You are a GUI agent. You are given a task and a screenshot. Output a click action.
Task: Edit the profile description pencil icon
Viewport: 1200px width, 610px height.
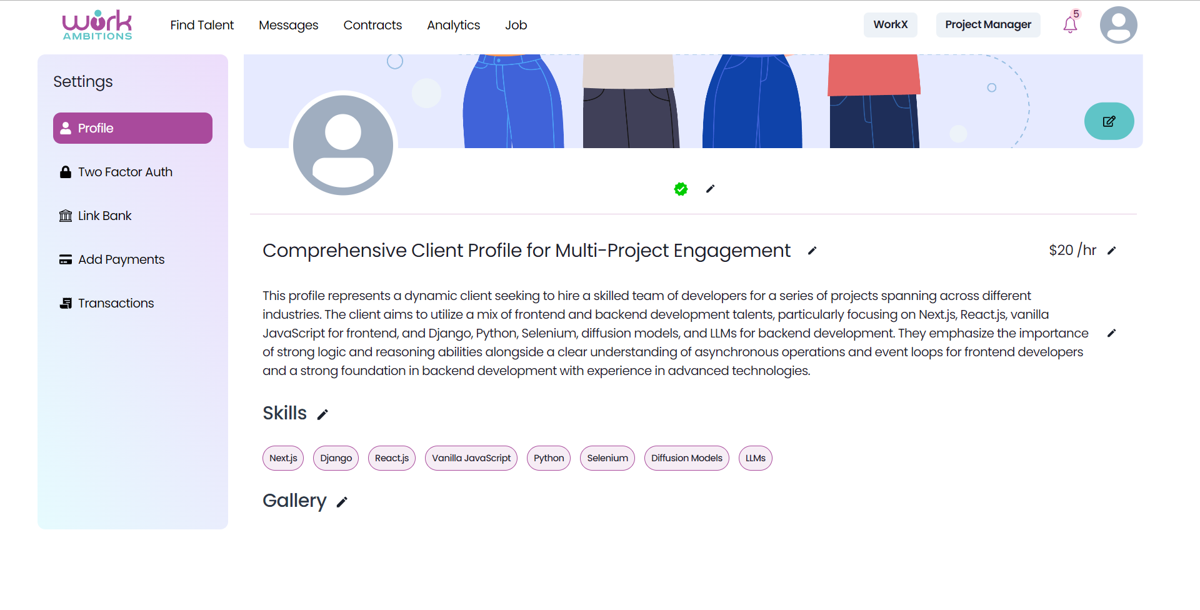click(x=1111, y=333)
